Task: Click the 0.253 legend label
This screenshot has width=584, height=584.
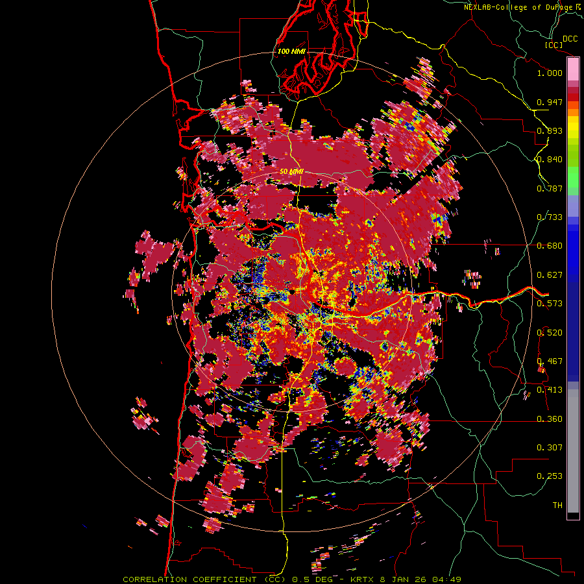Action: coord(550,476)
